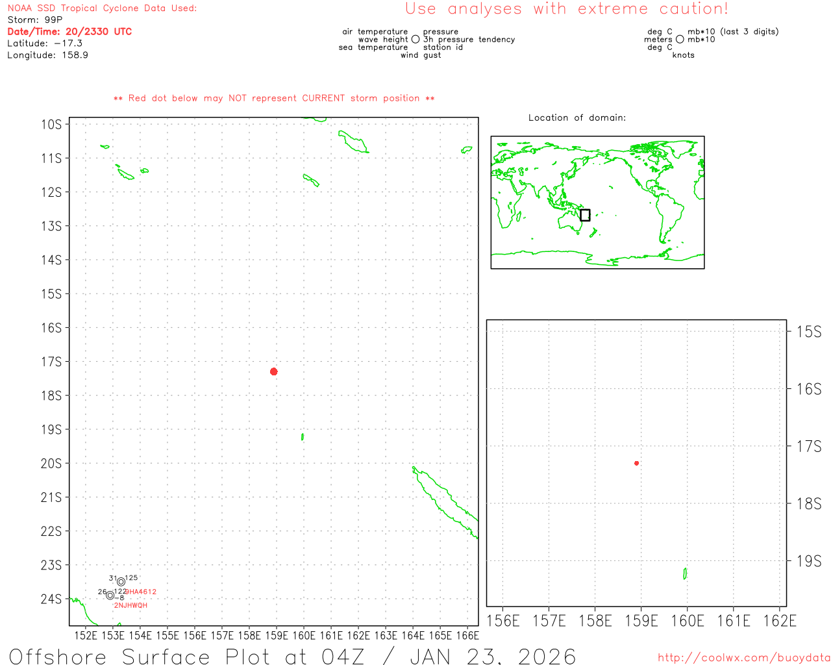The height and width of the screenshot is (665, 831).
Task: Click the 'Latitude: -17.3' value
Action: click(x=45, y=44)
